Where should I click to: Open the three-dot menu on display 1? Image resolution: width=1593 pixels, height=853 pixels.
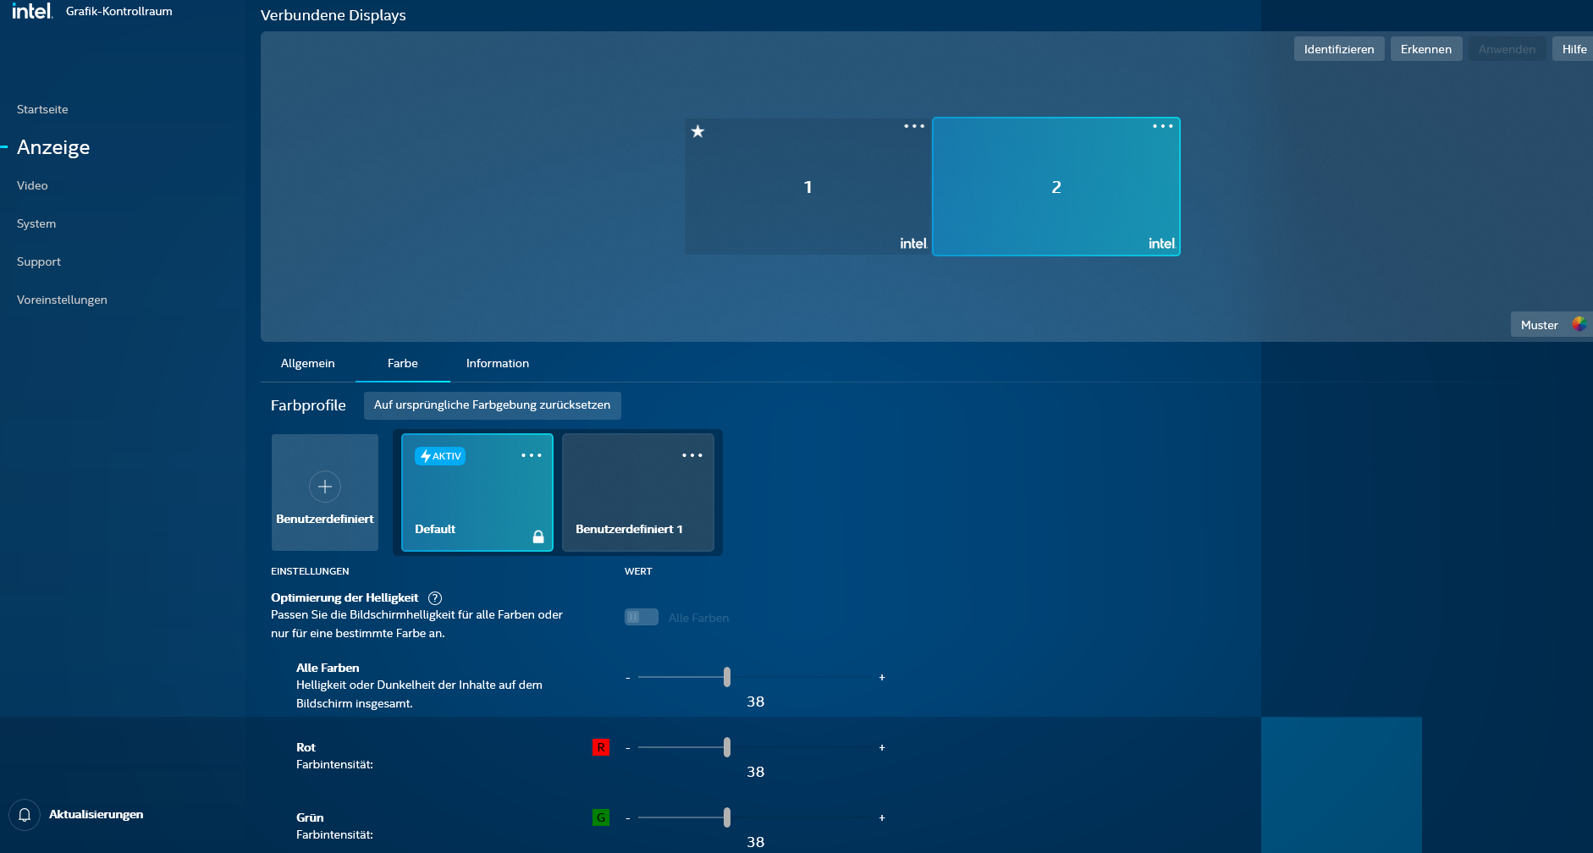[x=914, y=126]
